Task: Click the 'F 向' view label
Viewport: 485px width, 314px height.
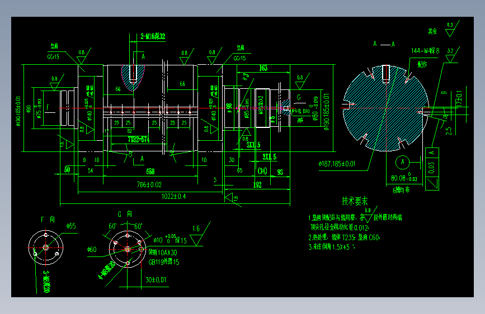Action: point(48,220)
